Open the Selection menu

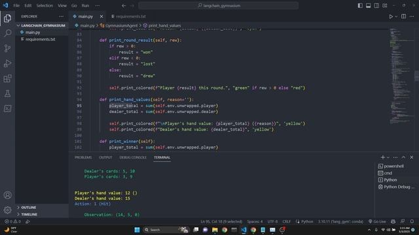coord(45,6)
